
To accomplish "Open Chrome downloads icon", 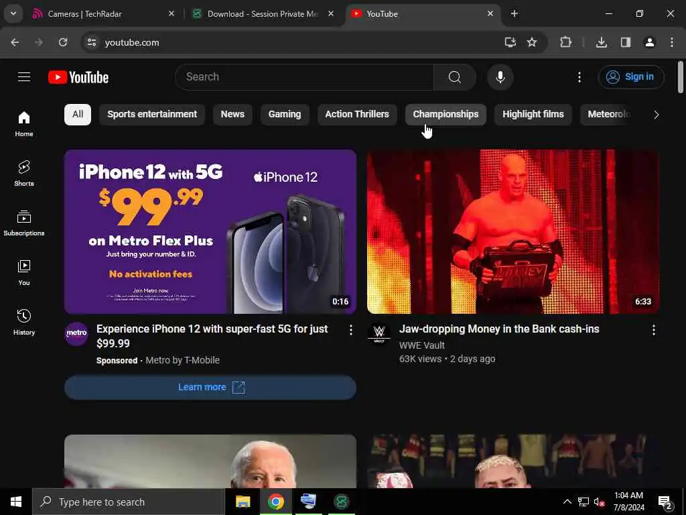I will pos(602,42).
